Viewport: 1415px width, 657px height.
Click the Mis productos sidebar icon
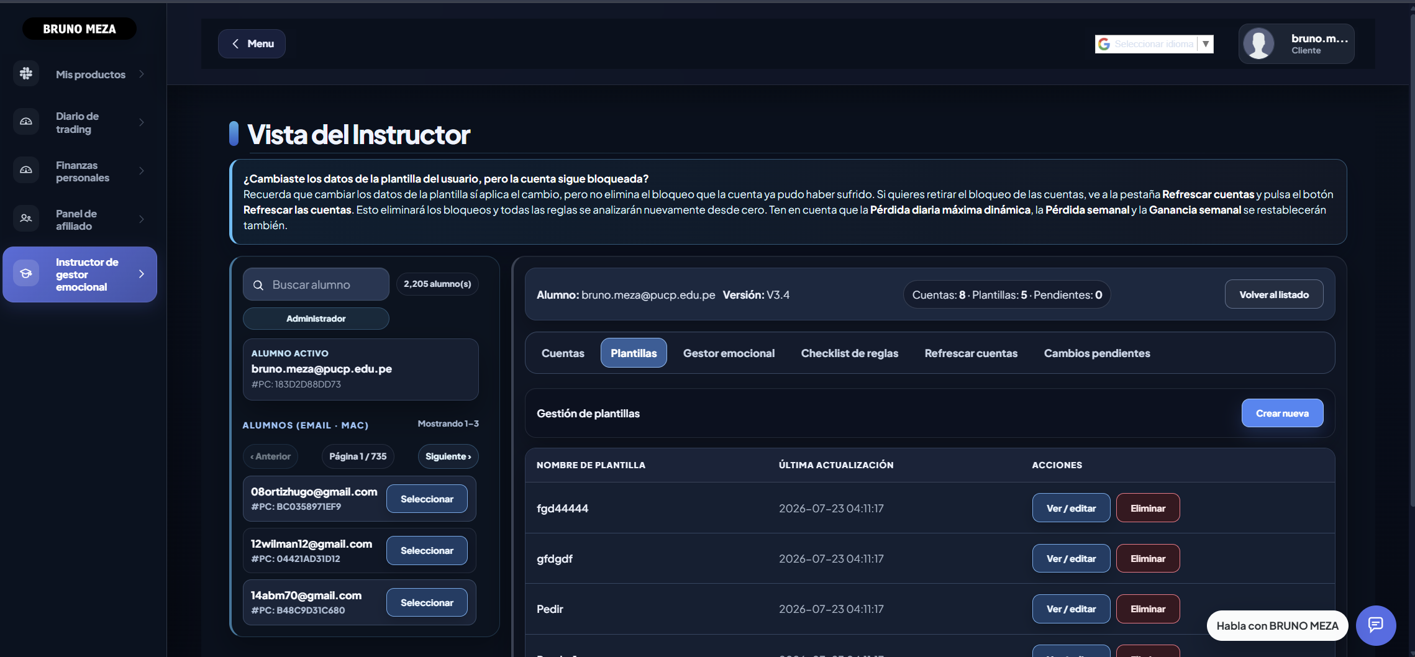(26, 73)
